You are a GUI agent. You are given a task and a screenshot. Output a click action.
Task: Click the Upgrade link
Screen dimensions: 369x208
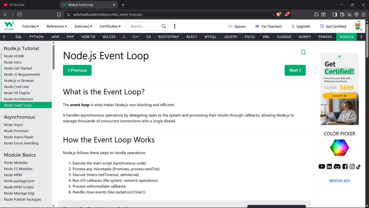[301, 26]
